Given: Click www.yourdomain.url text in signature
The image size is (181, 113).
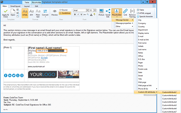Looking at the screenshot, I should click(x=36, y=67).
